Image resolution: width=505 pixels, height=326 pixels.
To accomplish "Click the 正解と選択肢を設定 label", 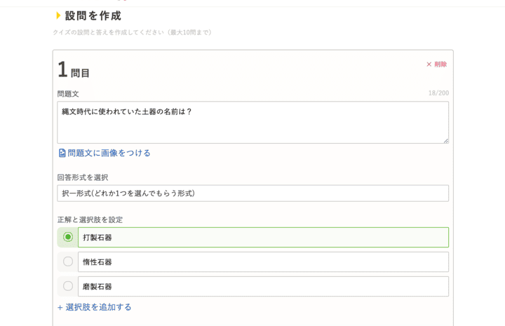I will (90, 220).
